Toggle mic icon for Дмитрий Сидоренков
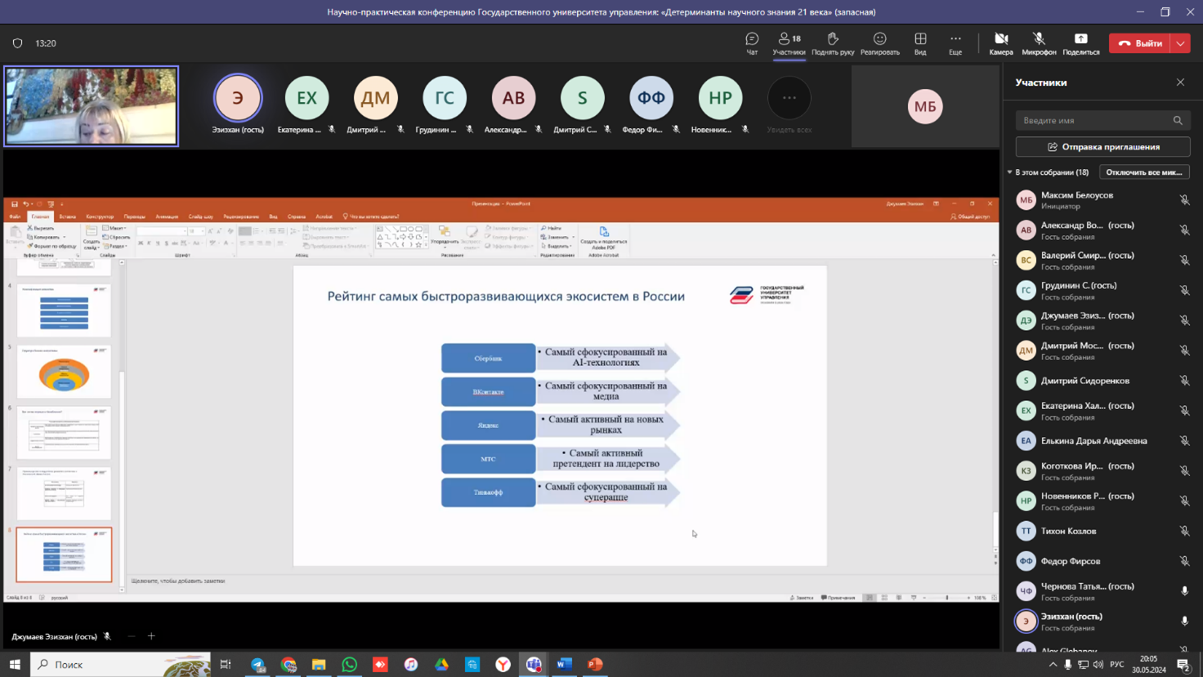Screen dimensions: 1203x677 (1184, 381)
